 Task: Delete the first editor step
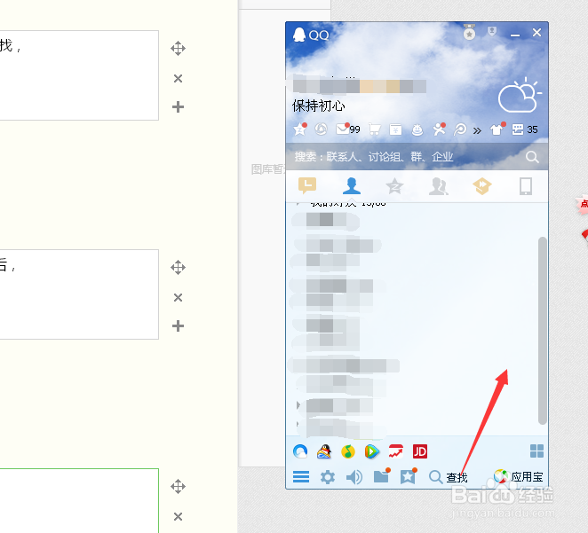(178, 78)
